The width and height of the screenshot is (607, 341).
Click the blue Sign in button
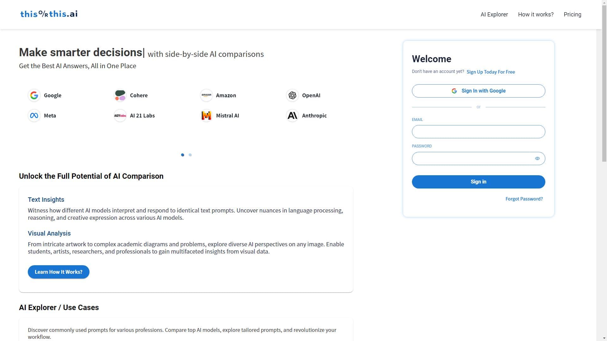[x=478, y=182]
